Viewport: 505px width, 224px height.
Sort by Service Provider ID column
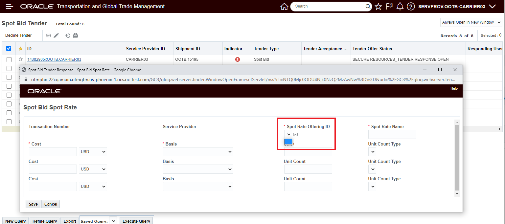[146, 49]
